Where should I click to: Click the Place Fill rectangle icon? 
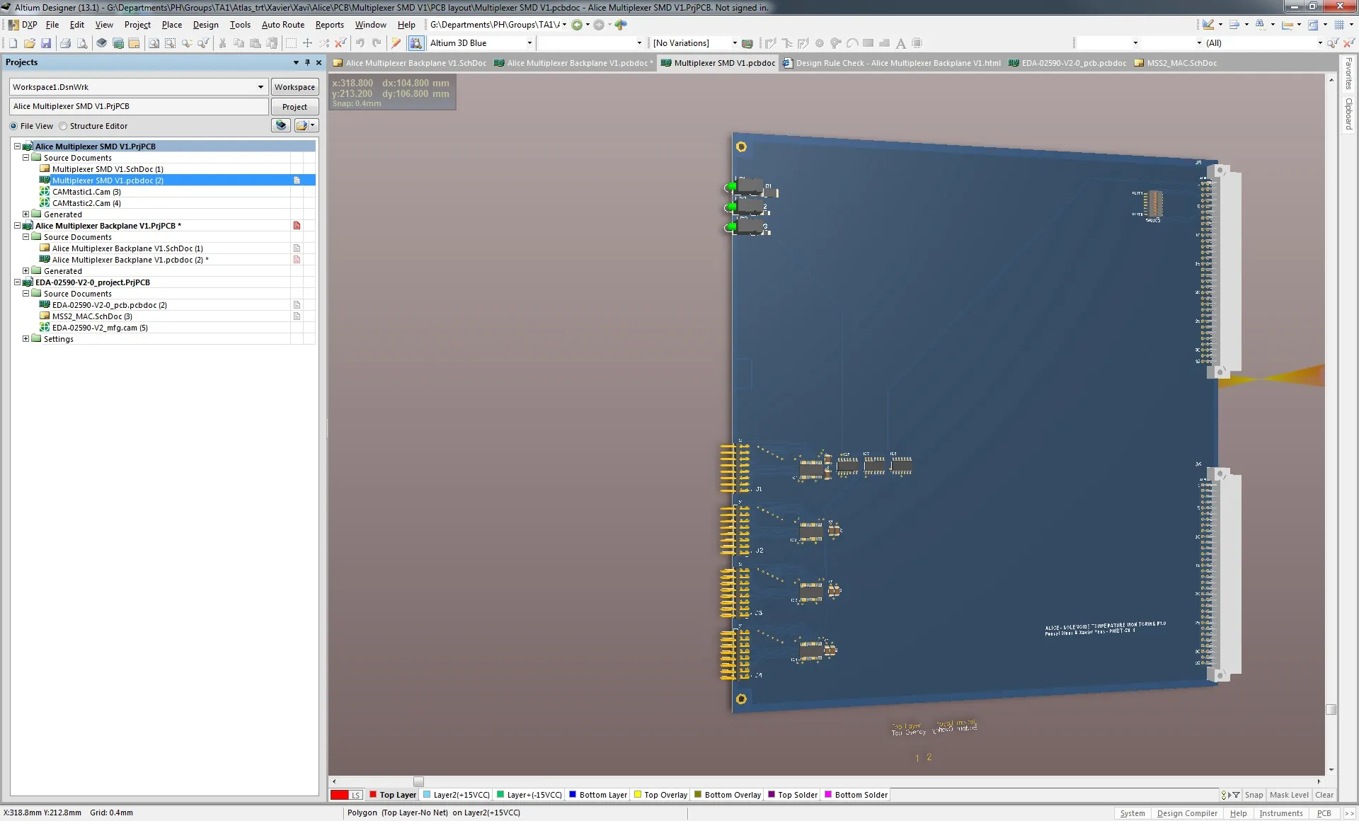tap(868, 43)
